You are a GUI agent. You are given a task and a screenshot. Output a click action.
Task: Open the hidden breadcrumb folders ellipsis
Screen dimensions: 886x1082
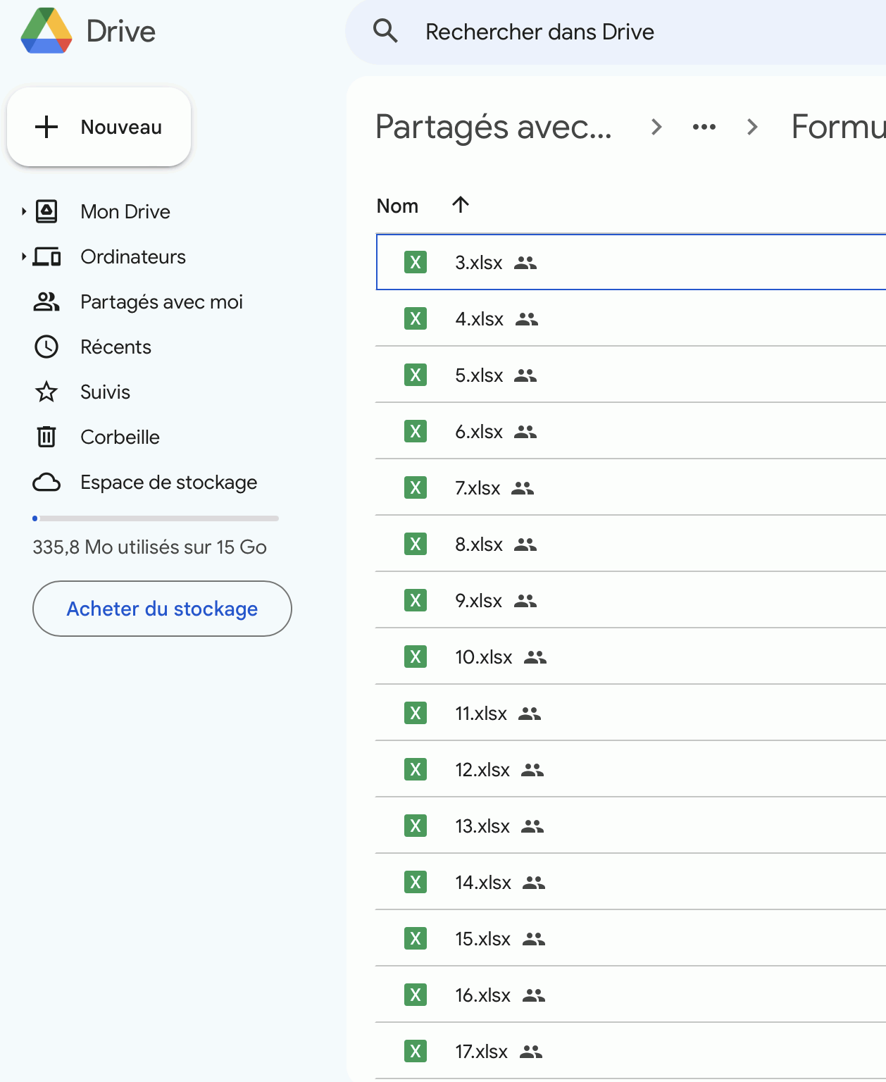[704, 127]
